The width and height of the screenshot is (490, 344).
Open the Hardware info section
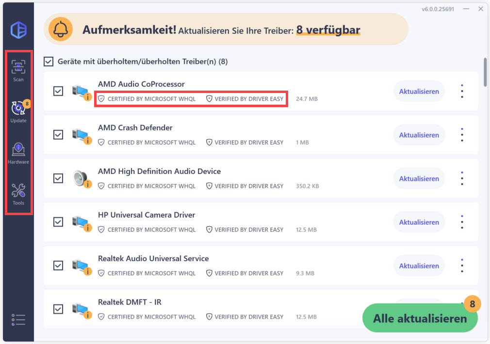click(x=18, y=153)
